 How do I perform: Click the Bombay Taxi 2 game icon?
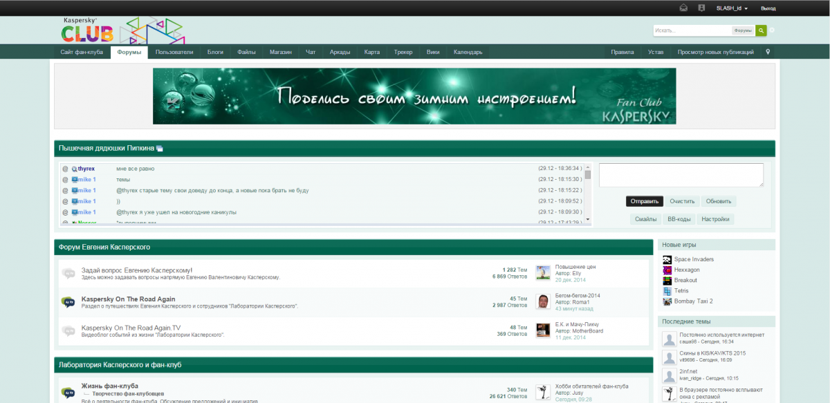click(x=667, y=301)
